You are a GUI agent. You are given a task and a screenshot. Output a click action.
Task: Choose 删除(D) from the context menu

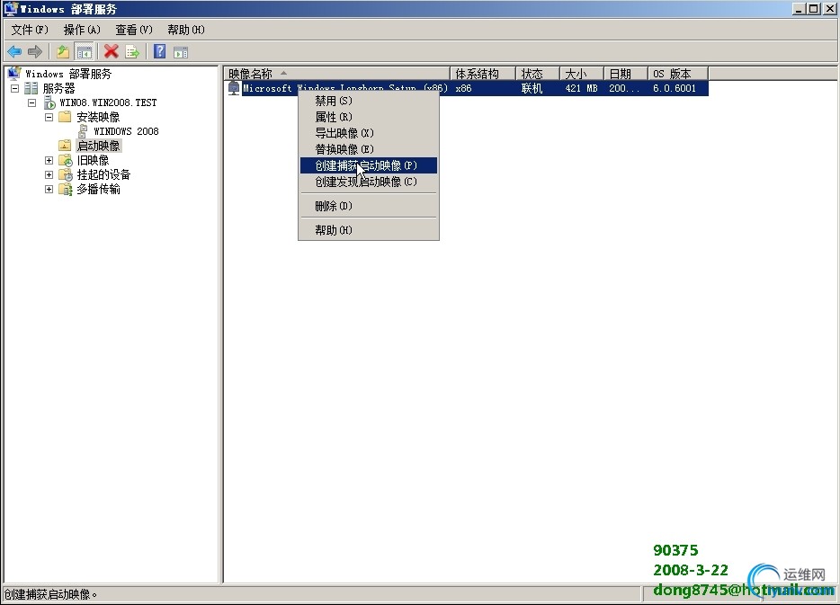point(369,206)
